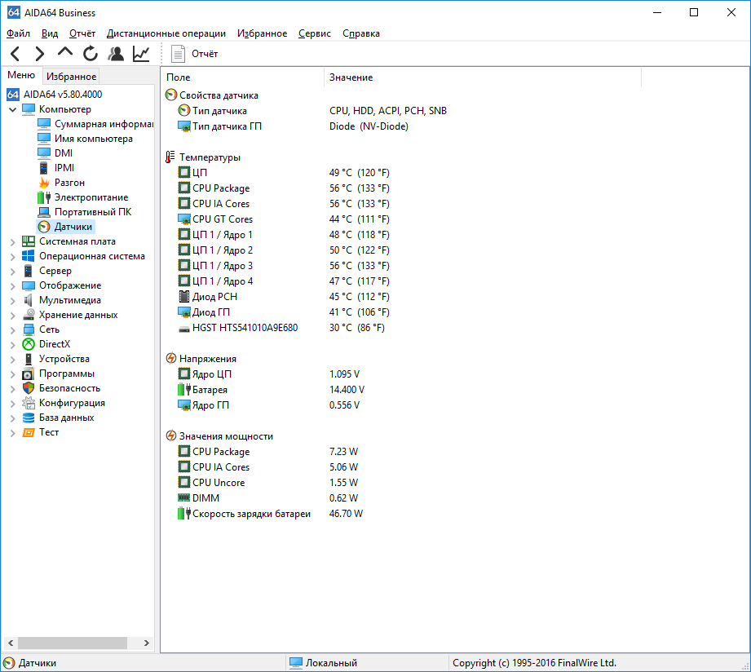Collapse the Компьютер tree node

pos(12,109)
